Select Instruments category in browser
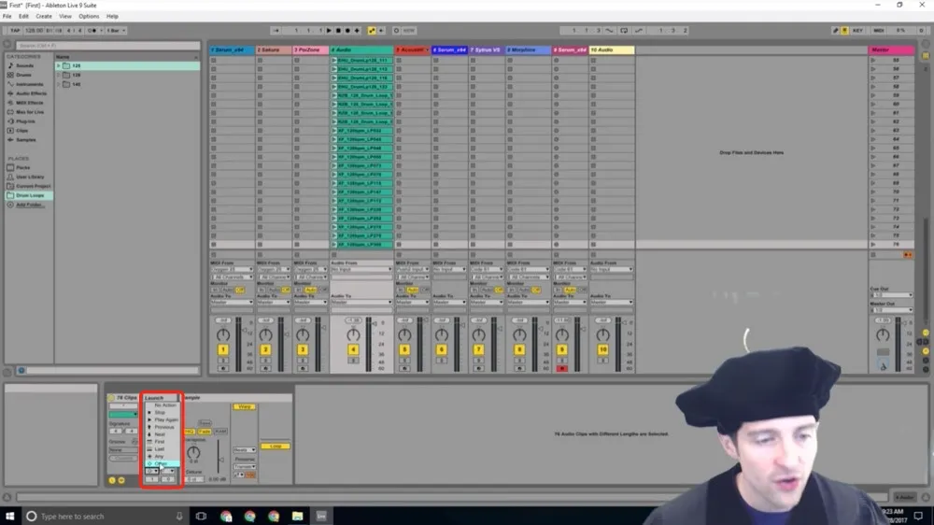The image size is (934, 525). coord(29,84)
